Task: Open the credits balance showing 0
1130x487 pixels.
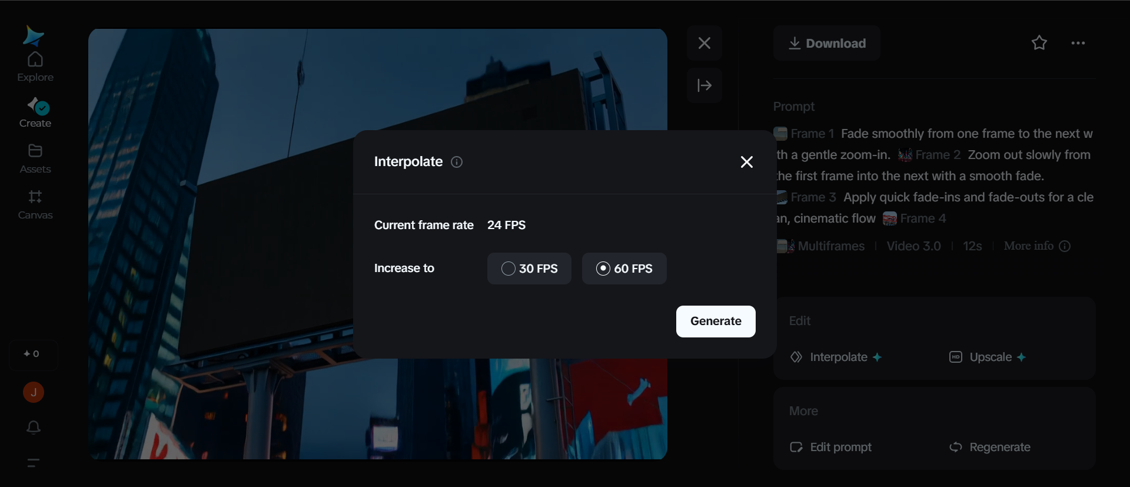Action: (x=32, y=354)
